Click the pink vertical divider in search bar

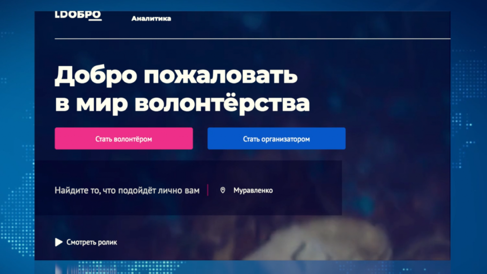coord(207,190)
